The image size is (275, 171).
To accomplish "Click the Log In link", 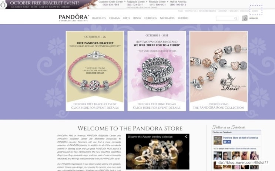I will [255, 11].
